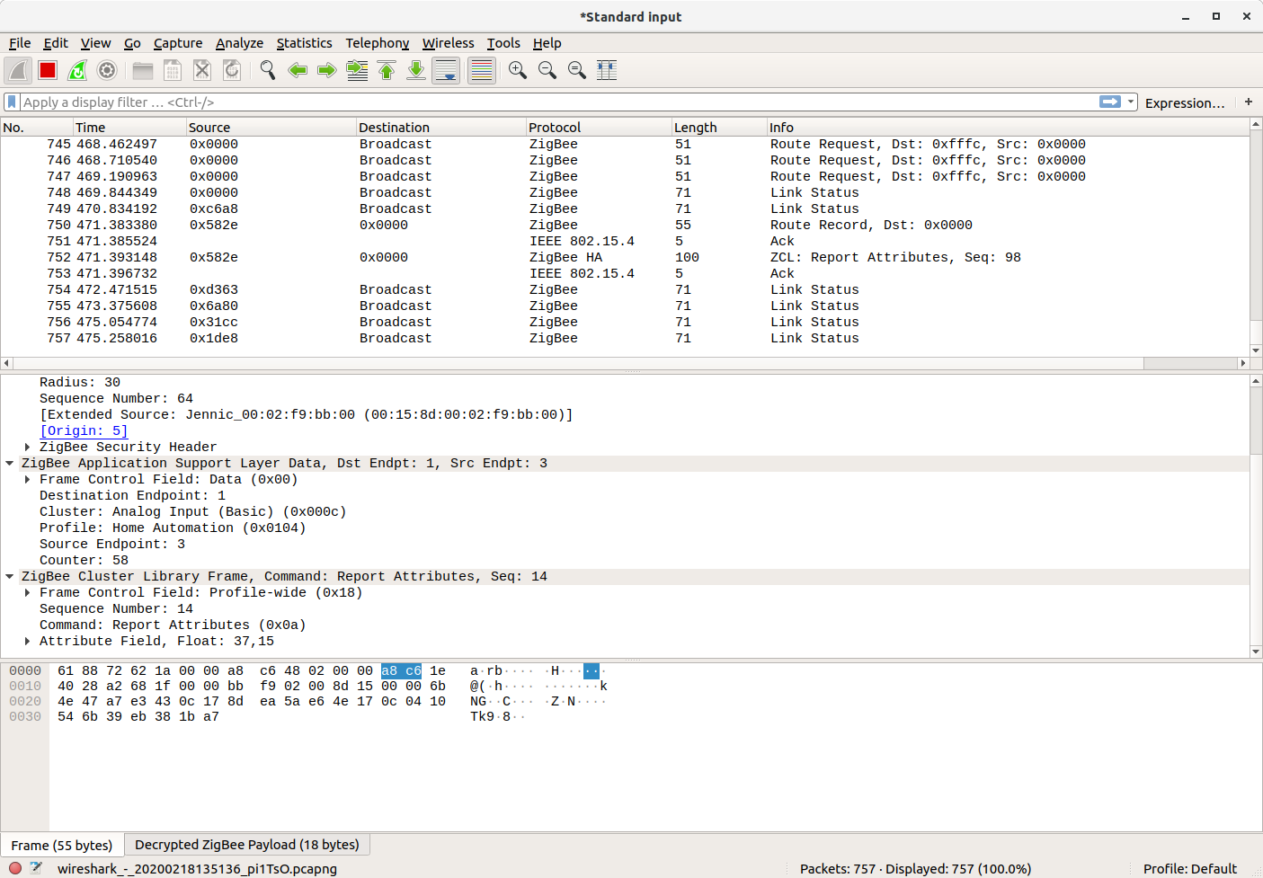Reload this capture file icon
This screenshot has width=1263, height=878.
pyautogui.click(x=232, y=70)
